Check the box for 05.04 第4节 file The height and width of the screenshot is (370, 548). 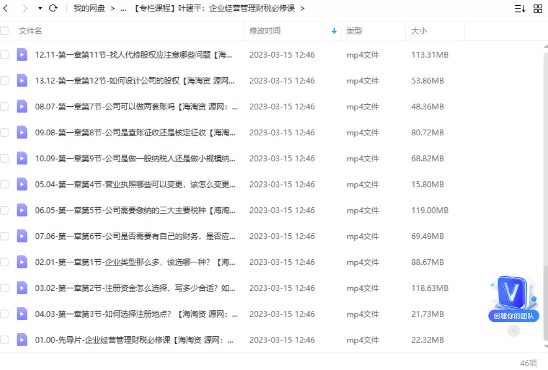[x=4, y=184]
